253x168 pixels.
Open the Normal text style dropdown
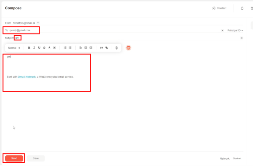point(14,48)
